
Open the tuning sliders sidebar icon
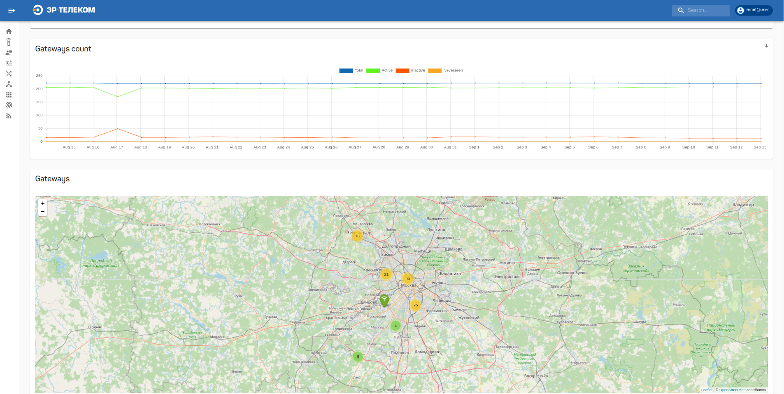tap(9, 63)
